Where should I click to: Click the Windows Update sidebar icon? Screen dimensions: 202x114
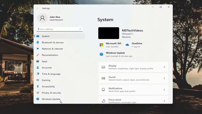tap(38, 99)
